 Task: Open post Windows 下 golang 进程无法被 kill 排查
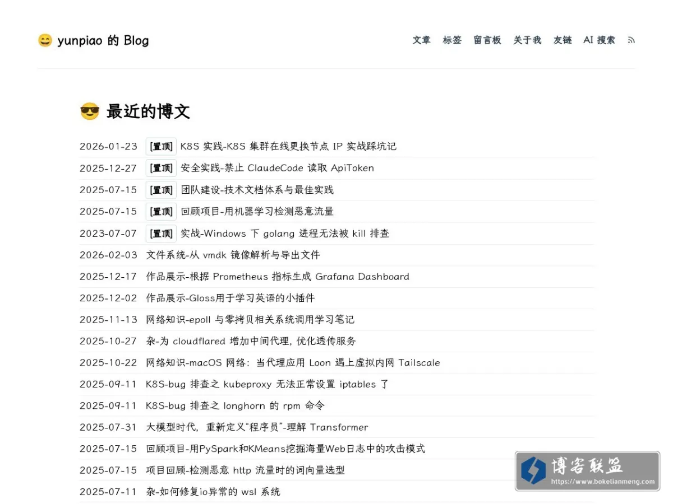click(285, 234)
